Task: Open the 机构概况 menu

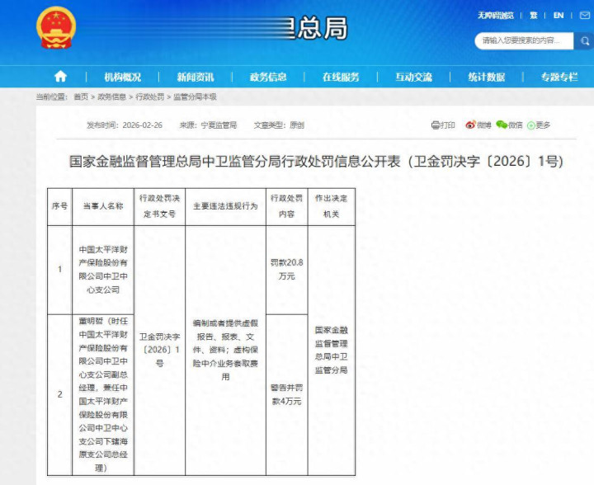Action: 122,77
